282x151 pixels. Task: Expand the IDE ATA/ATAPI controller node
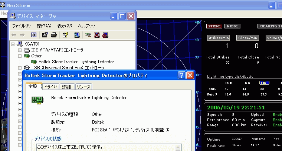[20, 50]
